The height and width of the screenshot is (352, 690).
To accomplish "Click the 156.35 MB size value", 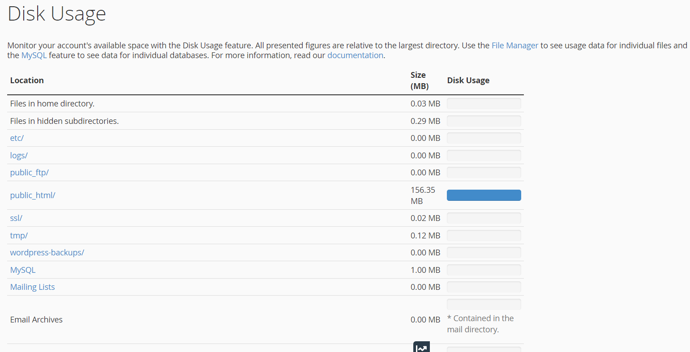I will click(x=423, y=195).
